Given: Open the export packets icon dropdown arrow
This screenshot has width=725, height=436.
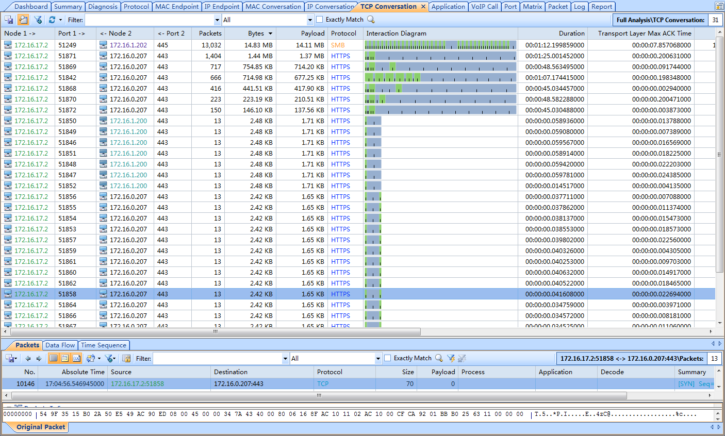Looking at the screenshot, I should click(16, 359).
